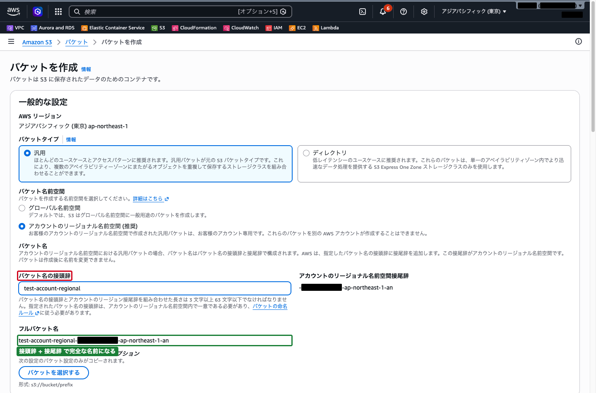This screenshot has width=596, height=393.
Task: Click the フルバケット名 read-only field
Action: (x=155, y=340)
